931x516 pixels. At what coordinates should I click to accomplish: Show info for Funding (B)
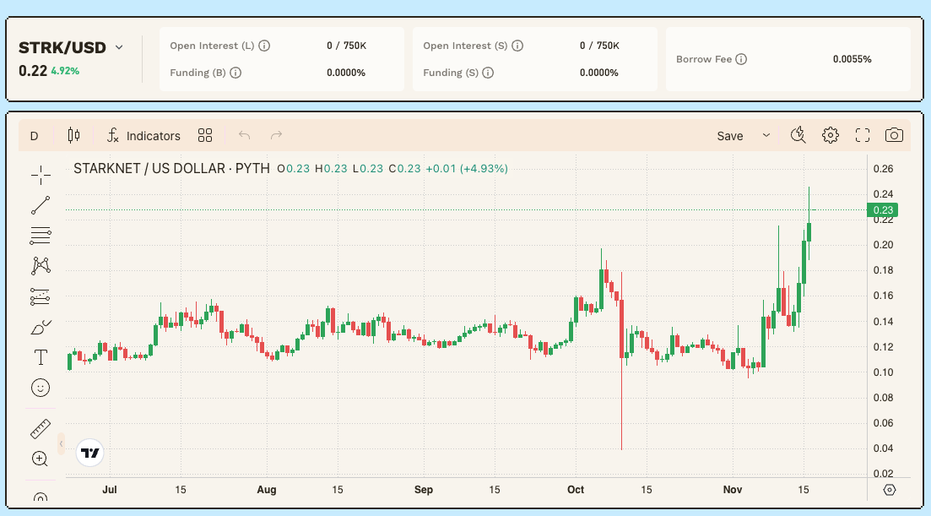click(235, 73)
